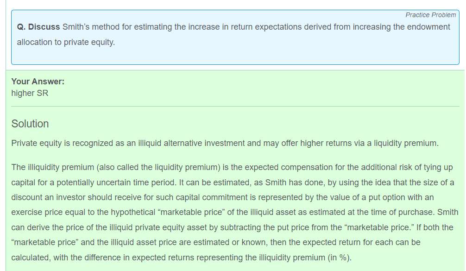Click the phrase "exercise price equal to"

click(x=52, y=213)
